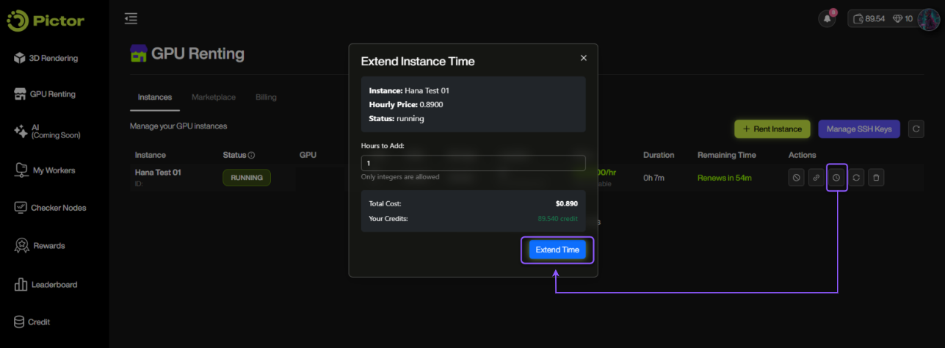Click the clock icon to extend instance time
Viewport: 945px width, 348px height.
(836, 178)
